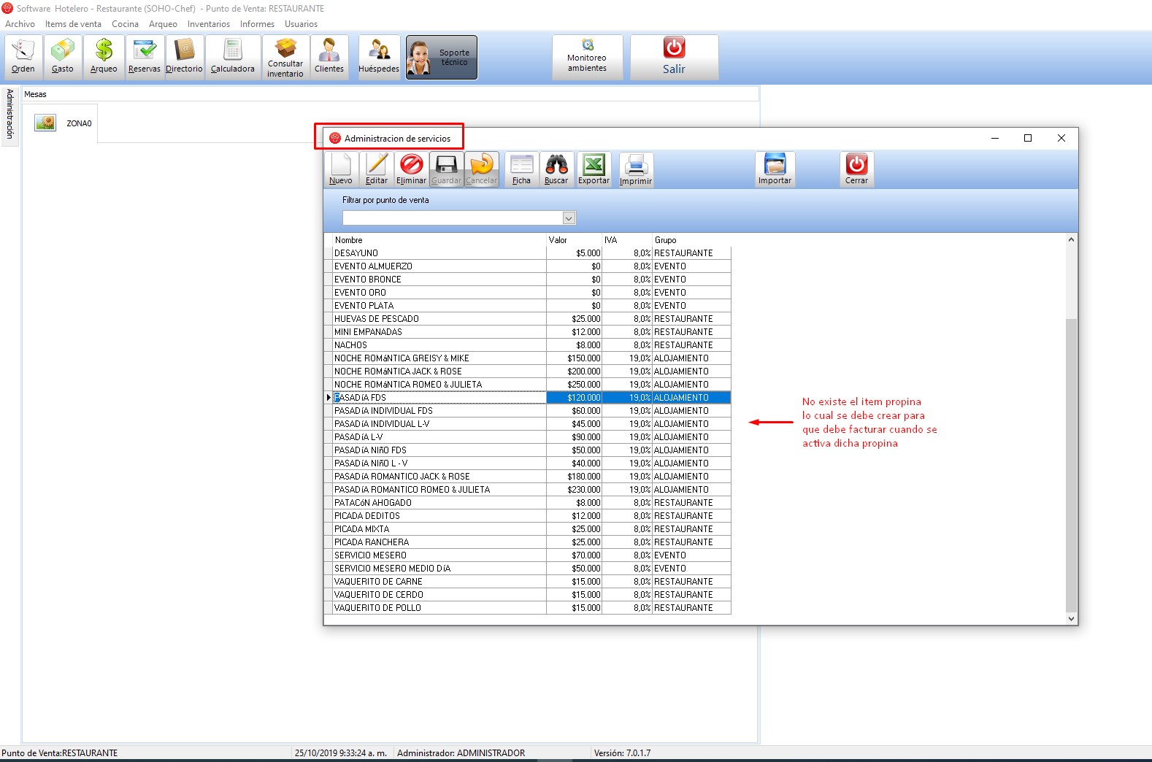Screen dimensions: 1152x762
Task: Click the Importar icon
Action: tap(775, 169)
